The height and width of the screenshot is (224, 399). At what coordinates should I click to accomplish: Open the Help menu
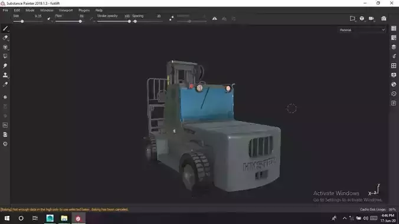(x=99, y=10)
